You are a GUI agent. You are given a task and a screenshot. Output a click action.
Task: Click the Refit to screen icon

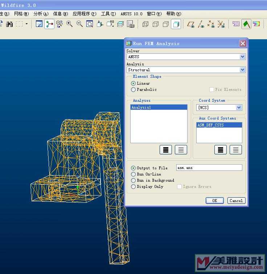point(90,24)
